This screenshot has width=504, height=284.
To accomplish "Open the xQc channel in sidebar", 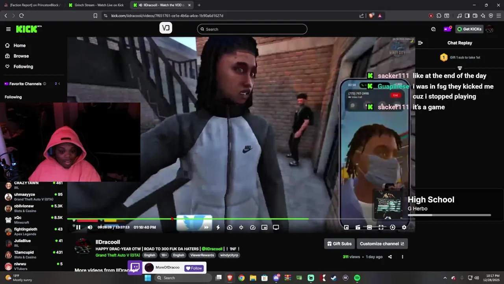I will click(x=33, y=220).
